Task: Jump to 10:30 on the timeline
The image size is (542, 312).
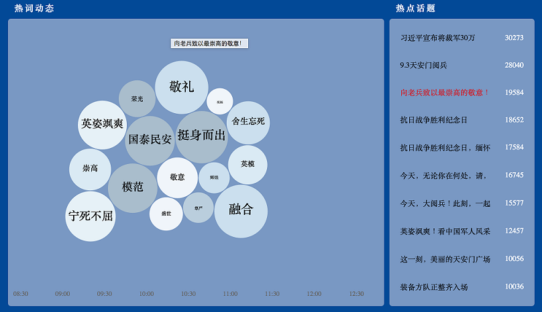Action: point(188,294)
